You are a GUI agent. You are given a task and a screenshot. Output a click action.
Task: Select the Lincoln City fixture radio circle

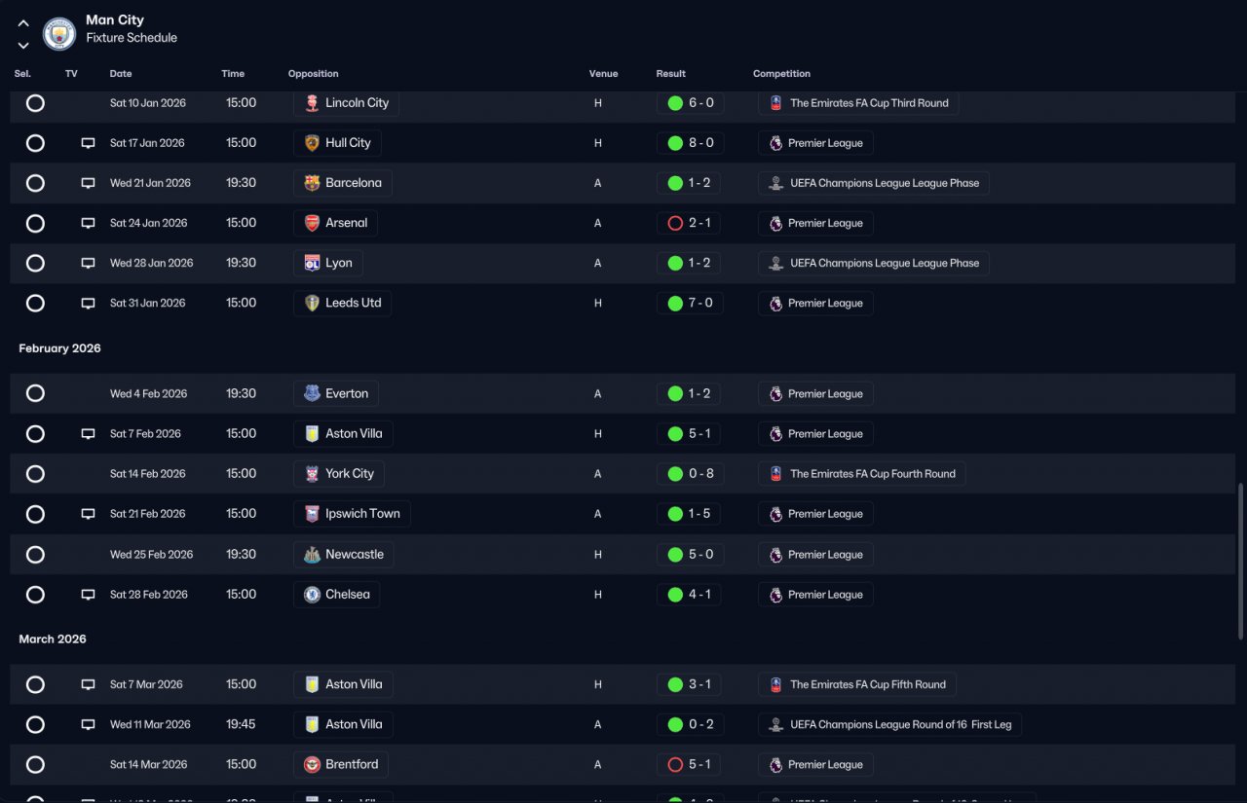pos(35,103)
